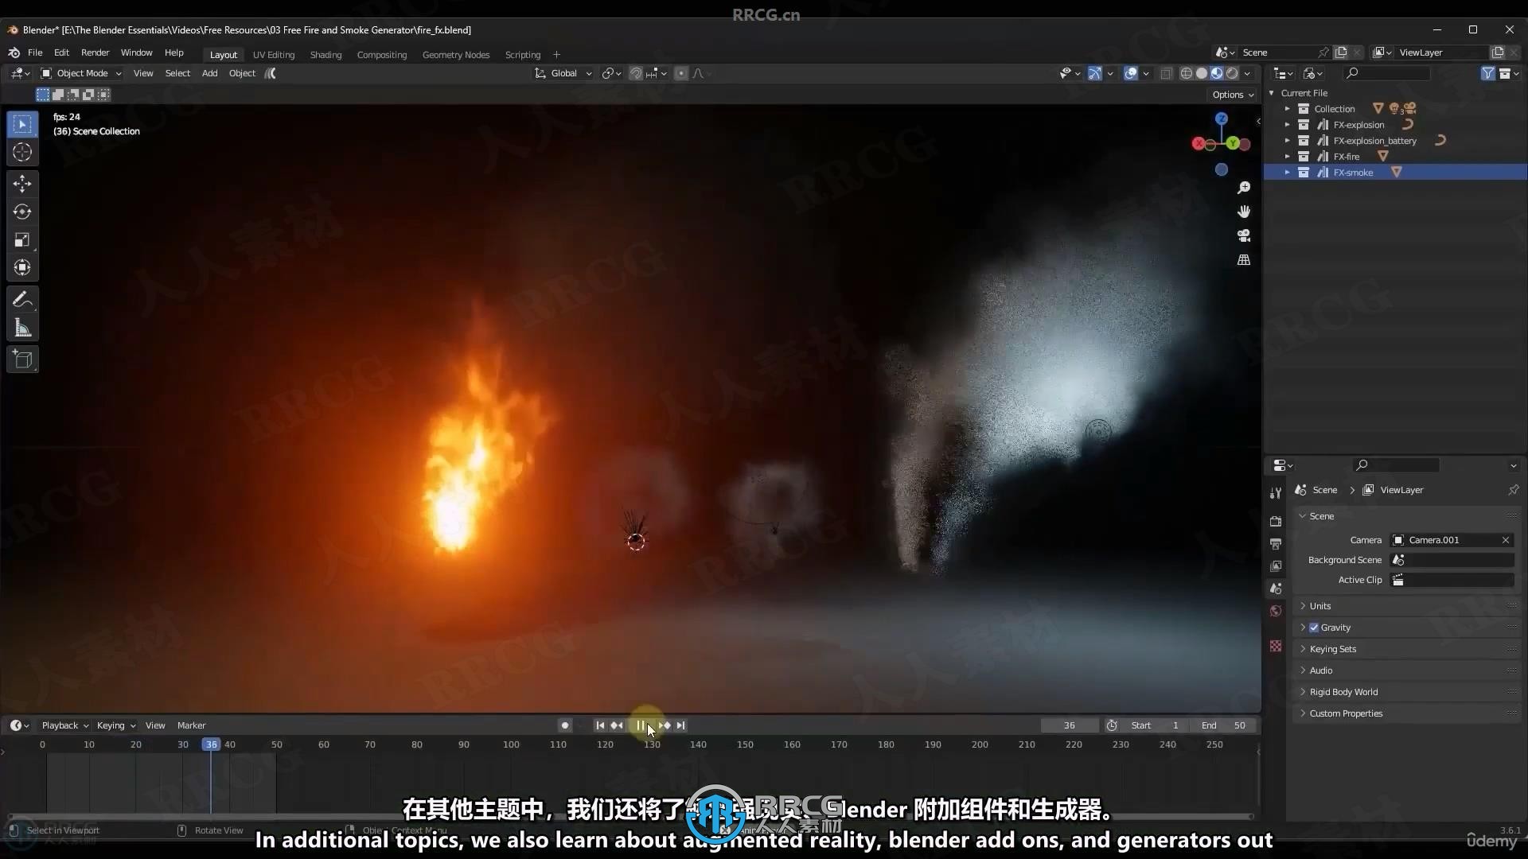Expand the FX-fire collection
1528x859 pixels.
[x=1287, y=157]
